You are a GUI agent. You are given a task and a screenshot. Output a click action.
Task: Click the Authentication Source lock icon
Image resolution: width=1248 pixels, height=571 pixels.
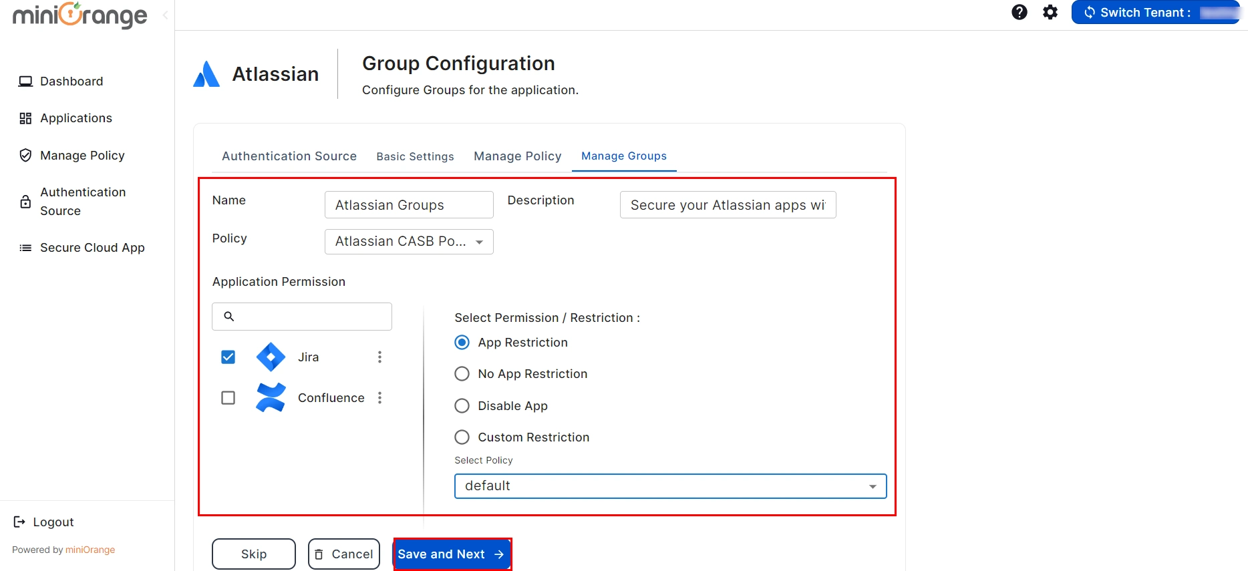25,202
